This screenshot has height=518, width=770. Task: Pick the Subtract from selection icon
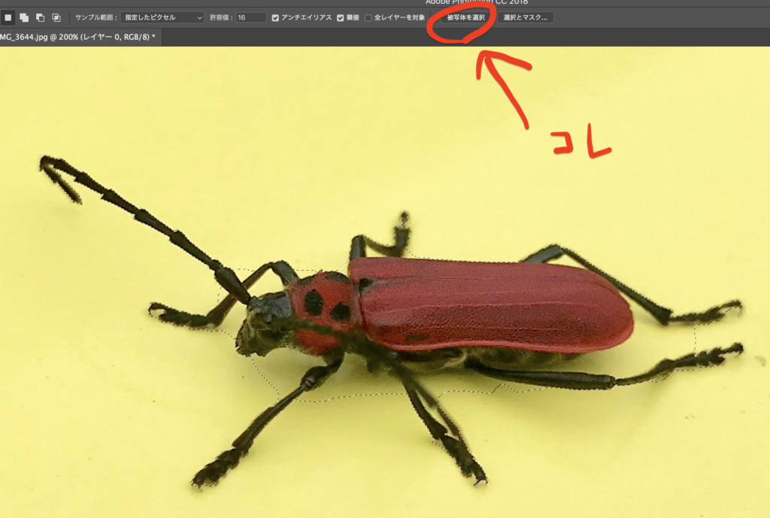click(x=40, y=17)
